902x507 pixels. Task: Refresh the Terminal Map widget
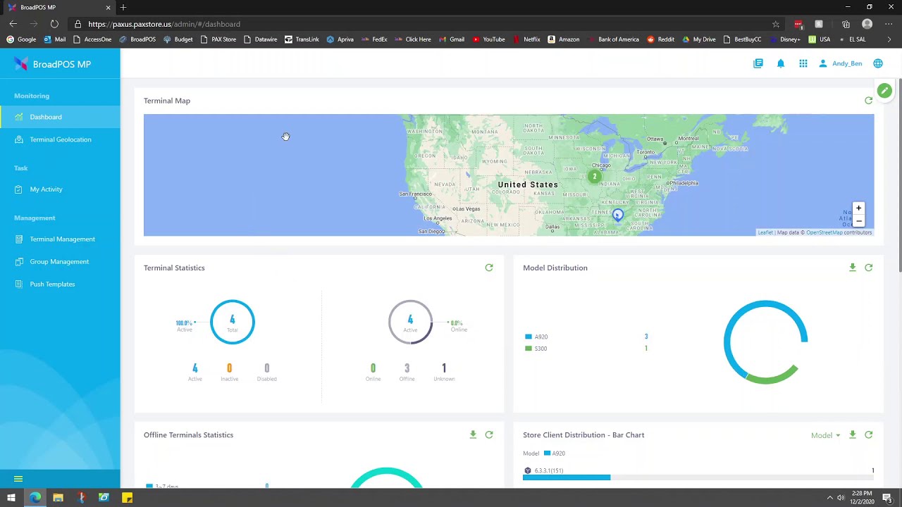[x=869, y=101]
